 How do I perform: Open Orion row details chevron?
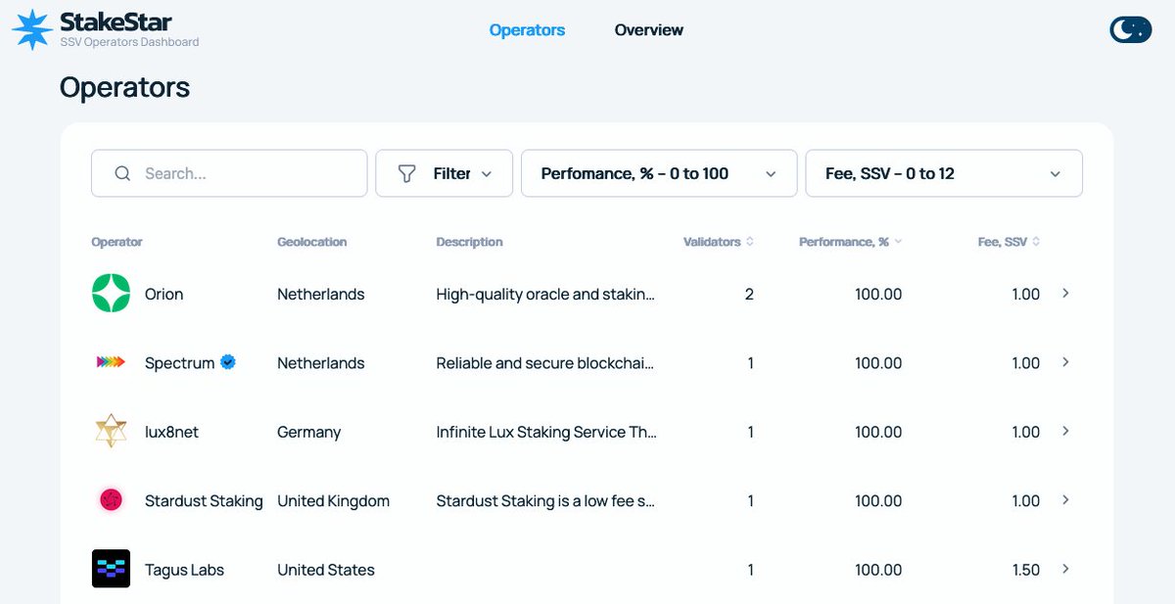(1065, 293)
